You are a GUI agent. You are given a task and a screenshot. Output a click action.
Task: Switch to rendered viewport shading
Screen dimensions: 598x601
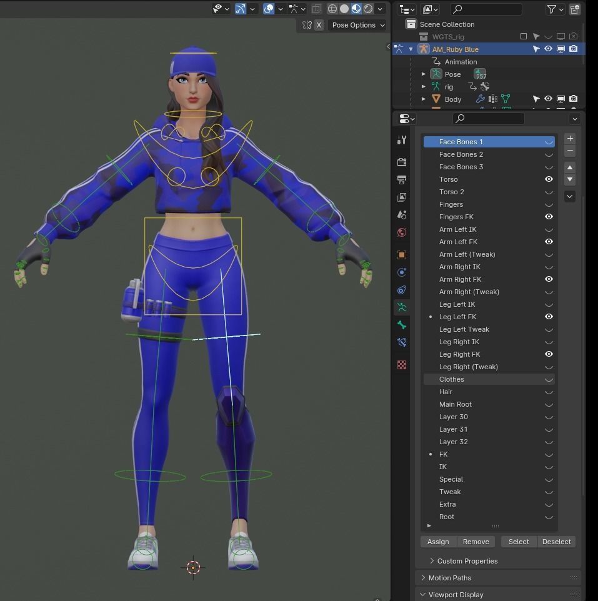tap(368, 9)
